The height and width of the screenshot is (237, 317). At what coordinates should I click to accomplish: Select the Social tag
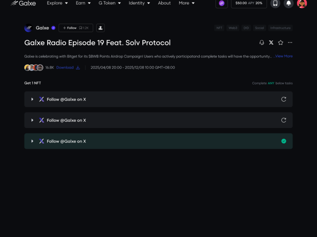pos(260,28)
